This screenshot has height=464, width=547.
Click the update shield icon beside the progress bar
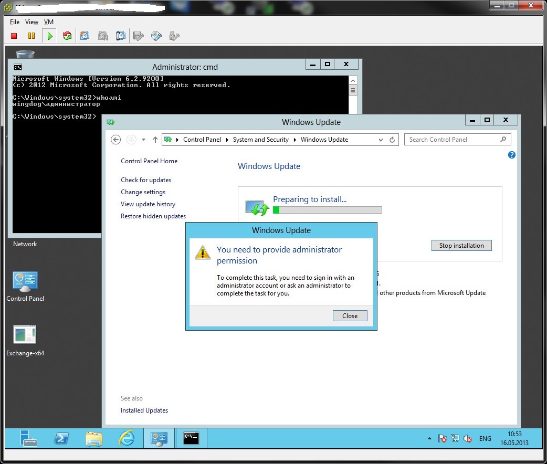[257, 207]
